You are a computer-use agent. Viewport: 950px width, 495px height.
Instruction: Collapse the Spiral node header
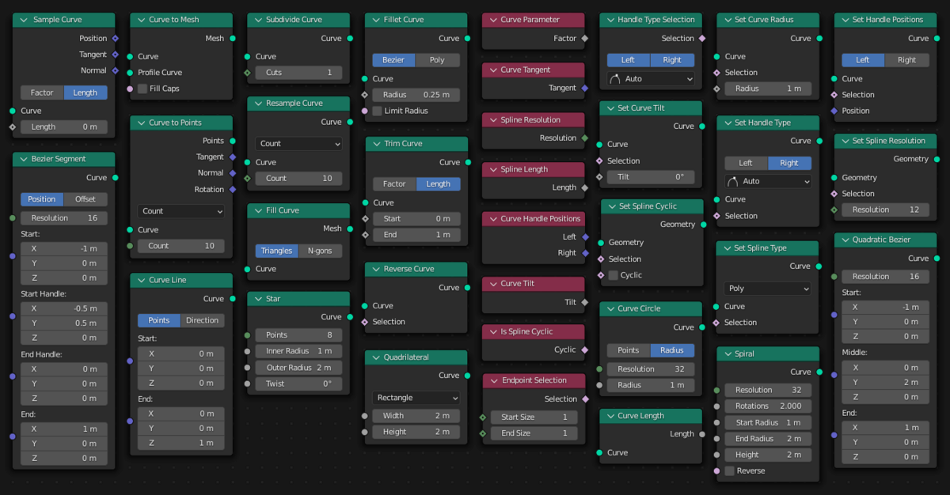(727, 353)
